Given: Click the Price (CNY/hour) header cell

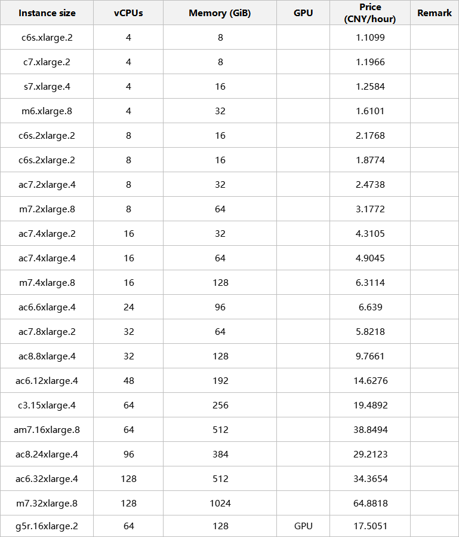Looking at the screenshot, I should pos(370,13).
